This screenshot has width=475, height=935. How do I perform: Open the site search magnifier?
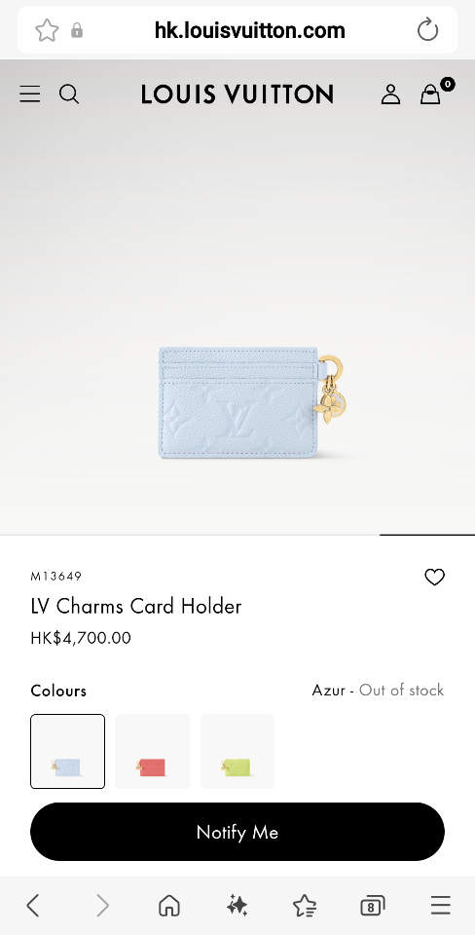click(69, 94)
